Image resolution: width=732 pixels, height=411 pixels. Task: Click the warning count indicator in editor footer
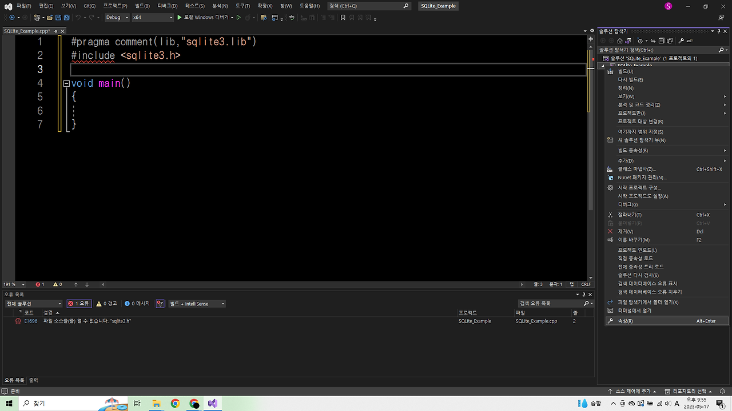[x=58, y=284]
